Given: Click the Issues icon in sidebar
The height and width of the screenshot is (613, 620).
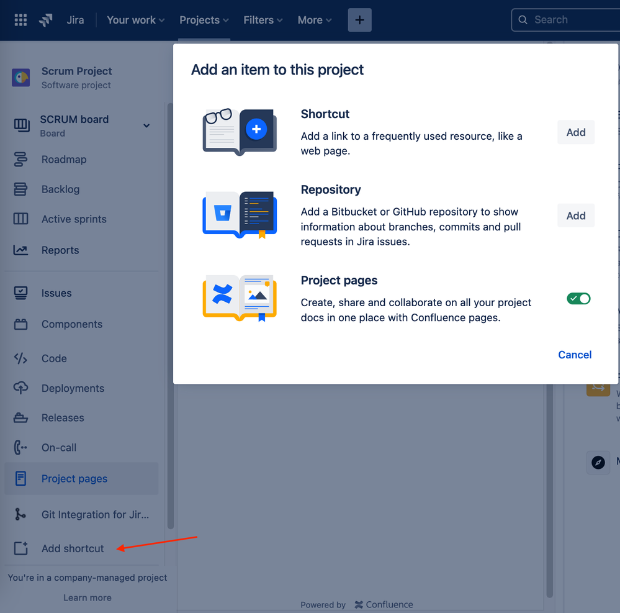Looking at the screenshot, I should click(x=20, y=293).
